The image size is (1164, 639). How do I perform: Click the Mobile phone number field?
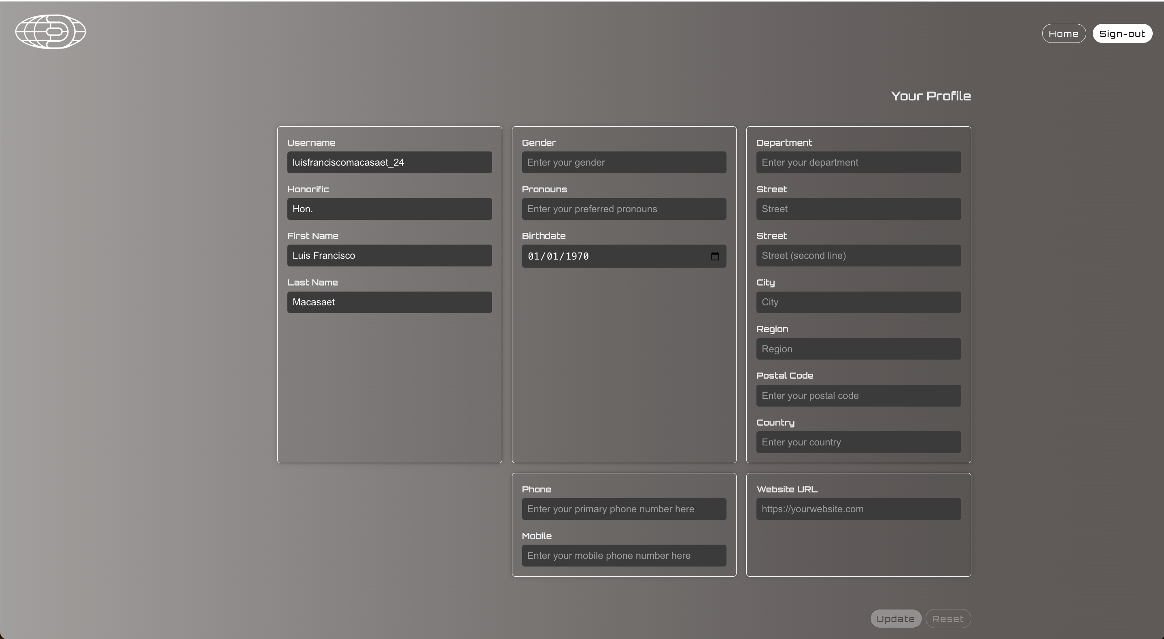pyautogui.click(x=624, y=555)
